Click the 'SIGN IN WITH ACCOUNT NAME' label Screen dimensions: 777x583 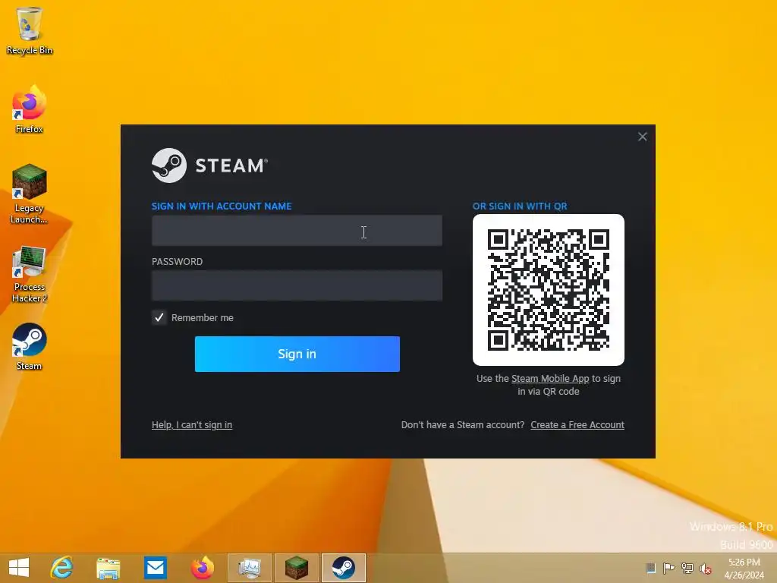coord(222,206)
